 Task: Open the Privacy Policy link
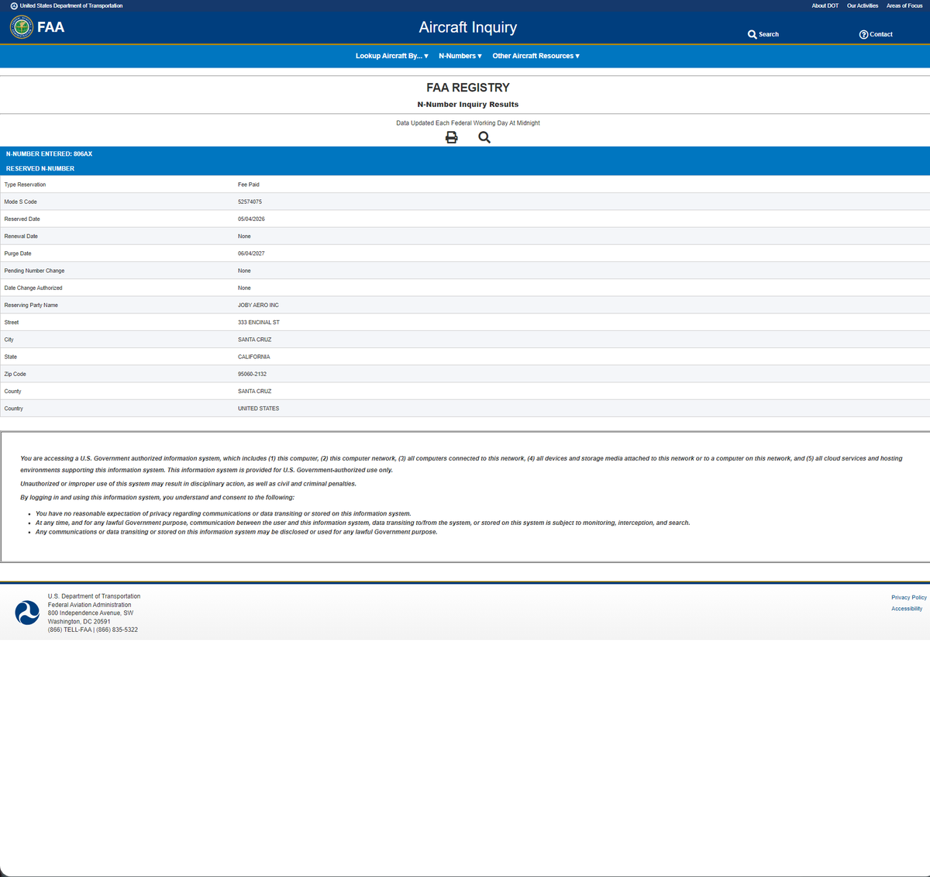point(909,597)
